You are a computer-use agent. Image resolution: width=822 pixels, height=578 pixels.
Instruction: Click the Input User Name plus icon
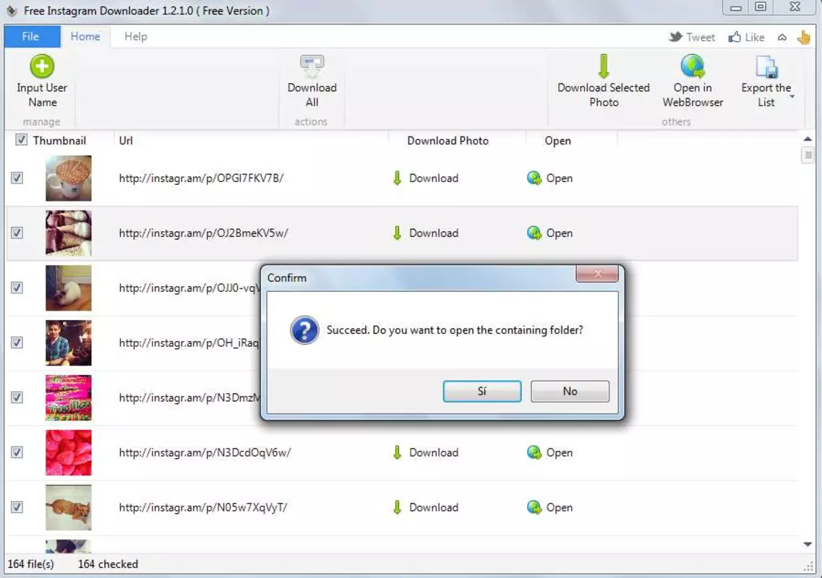tap(42, 66)
